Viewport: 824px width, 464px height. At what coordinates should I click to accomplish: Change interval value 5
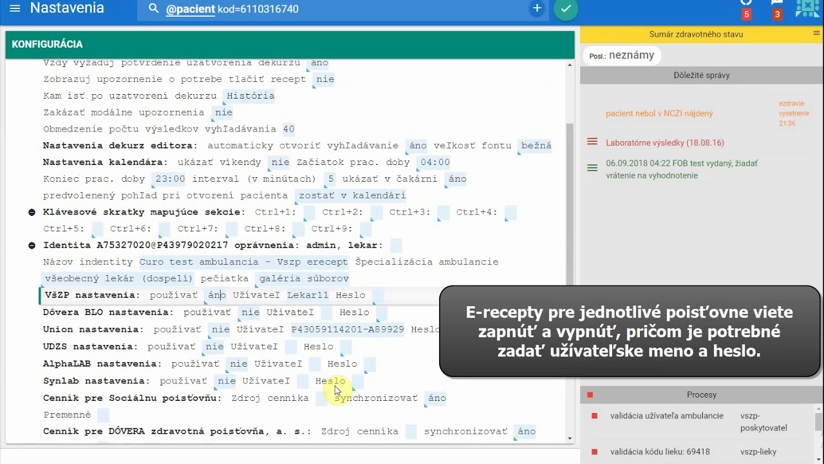click(x=331, y=179)
